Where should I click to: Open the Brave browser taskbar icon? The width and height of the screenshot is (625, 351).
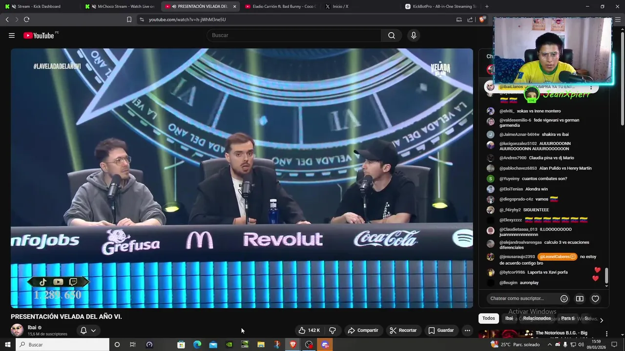tap(292, 345)
